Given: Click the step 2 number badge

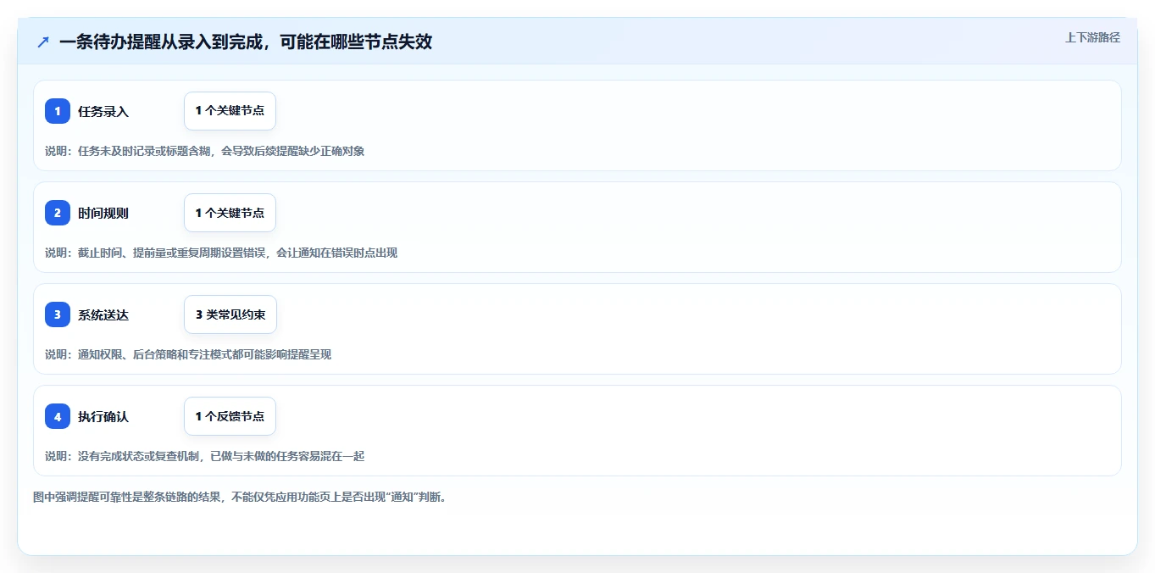Looking at the screenshot, I should click(58, 213).
